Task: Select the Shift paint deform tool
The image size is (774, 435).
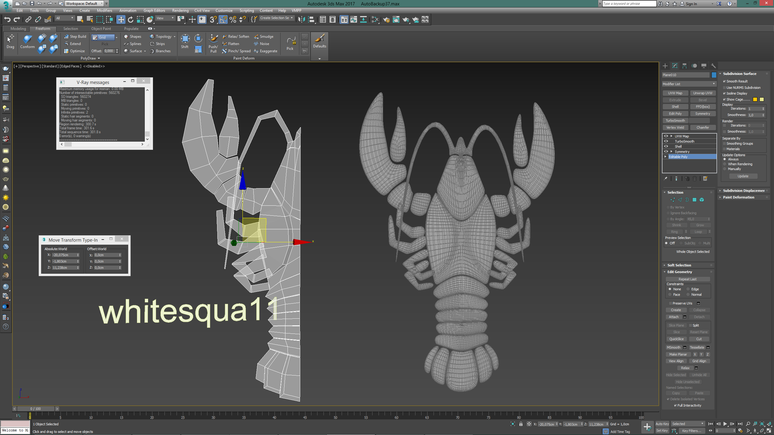Action: [185, 41]
